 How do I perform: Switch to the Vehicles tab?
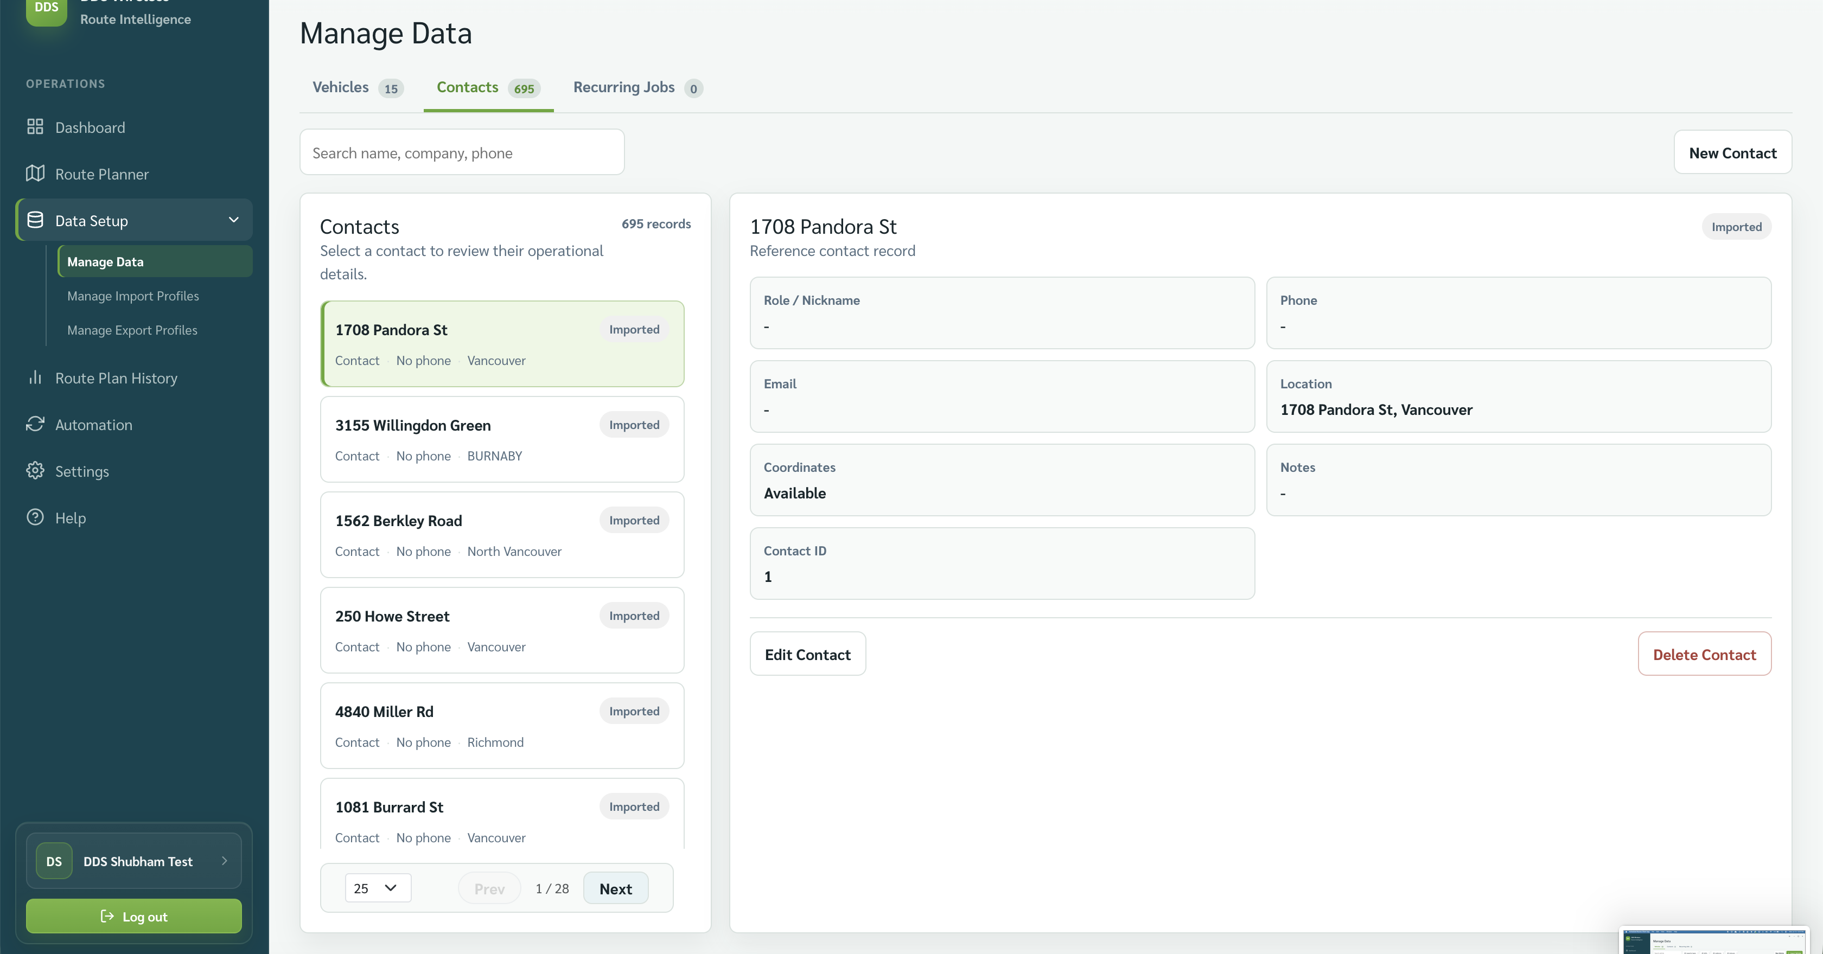pos(358,88)
